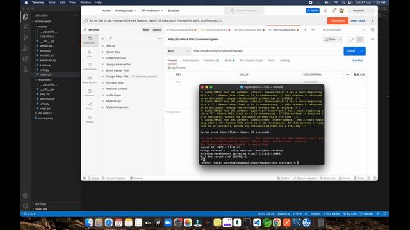Switch to the Params tab
Viewport: 410px width, 230px height.
[x=172, y=61]
